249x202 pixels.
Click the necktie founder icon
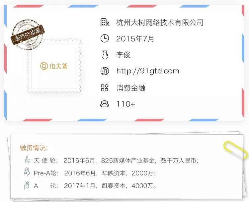click(105, 55)
